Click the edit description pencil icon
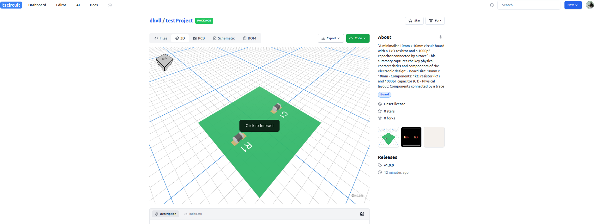The image size is (597, 224). (362, 214)
